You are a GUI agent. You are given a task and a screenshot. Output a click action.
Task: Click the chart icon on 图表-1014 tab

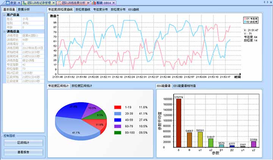point(94,3)
